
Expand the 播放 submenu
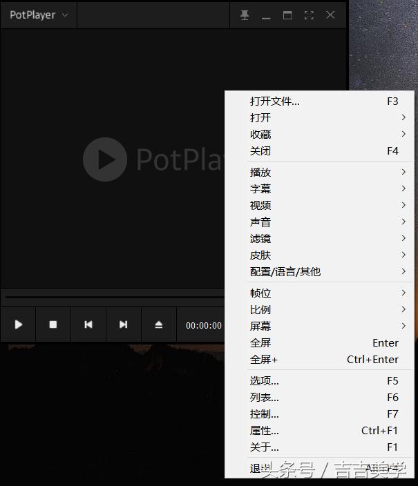319,173
